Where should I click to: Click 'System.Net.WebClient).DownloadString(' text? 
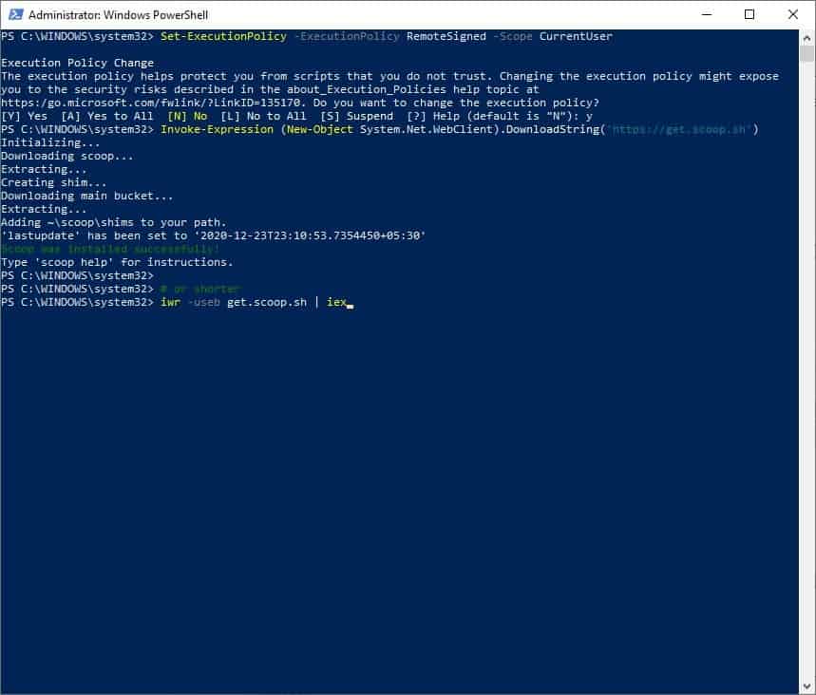point(483,129)
